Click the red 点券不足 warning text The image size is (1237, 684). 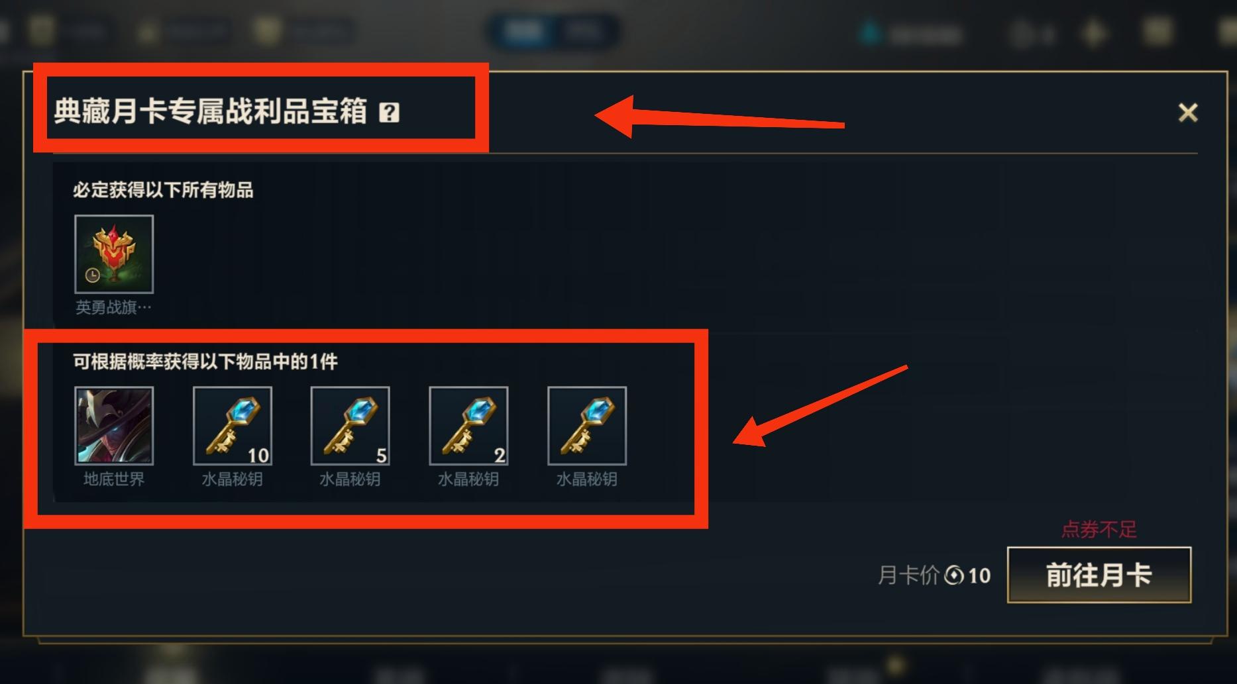[x=1099, y=529]
